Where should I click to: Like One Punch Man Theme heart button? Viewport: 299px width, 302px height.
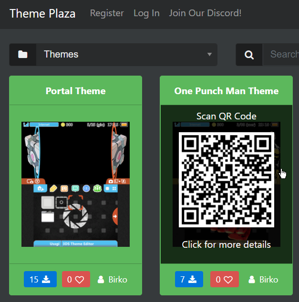pyautogui.click(x=225, y=279)
